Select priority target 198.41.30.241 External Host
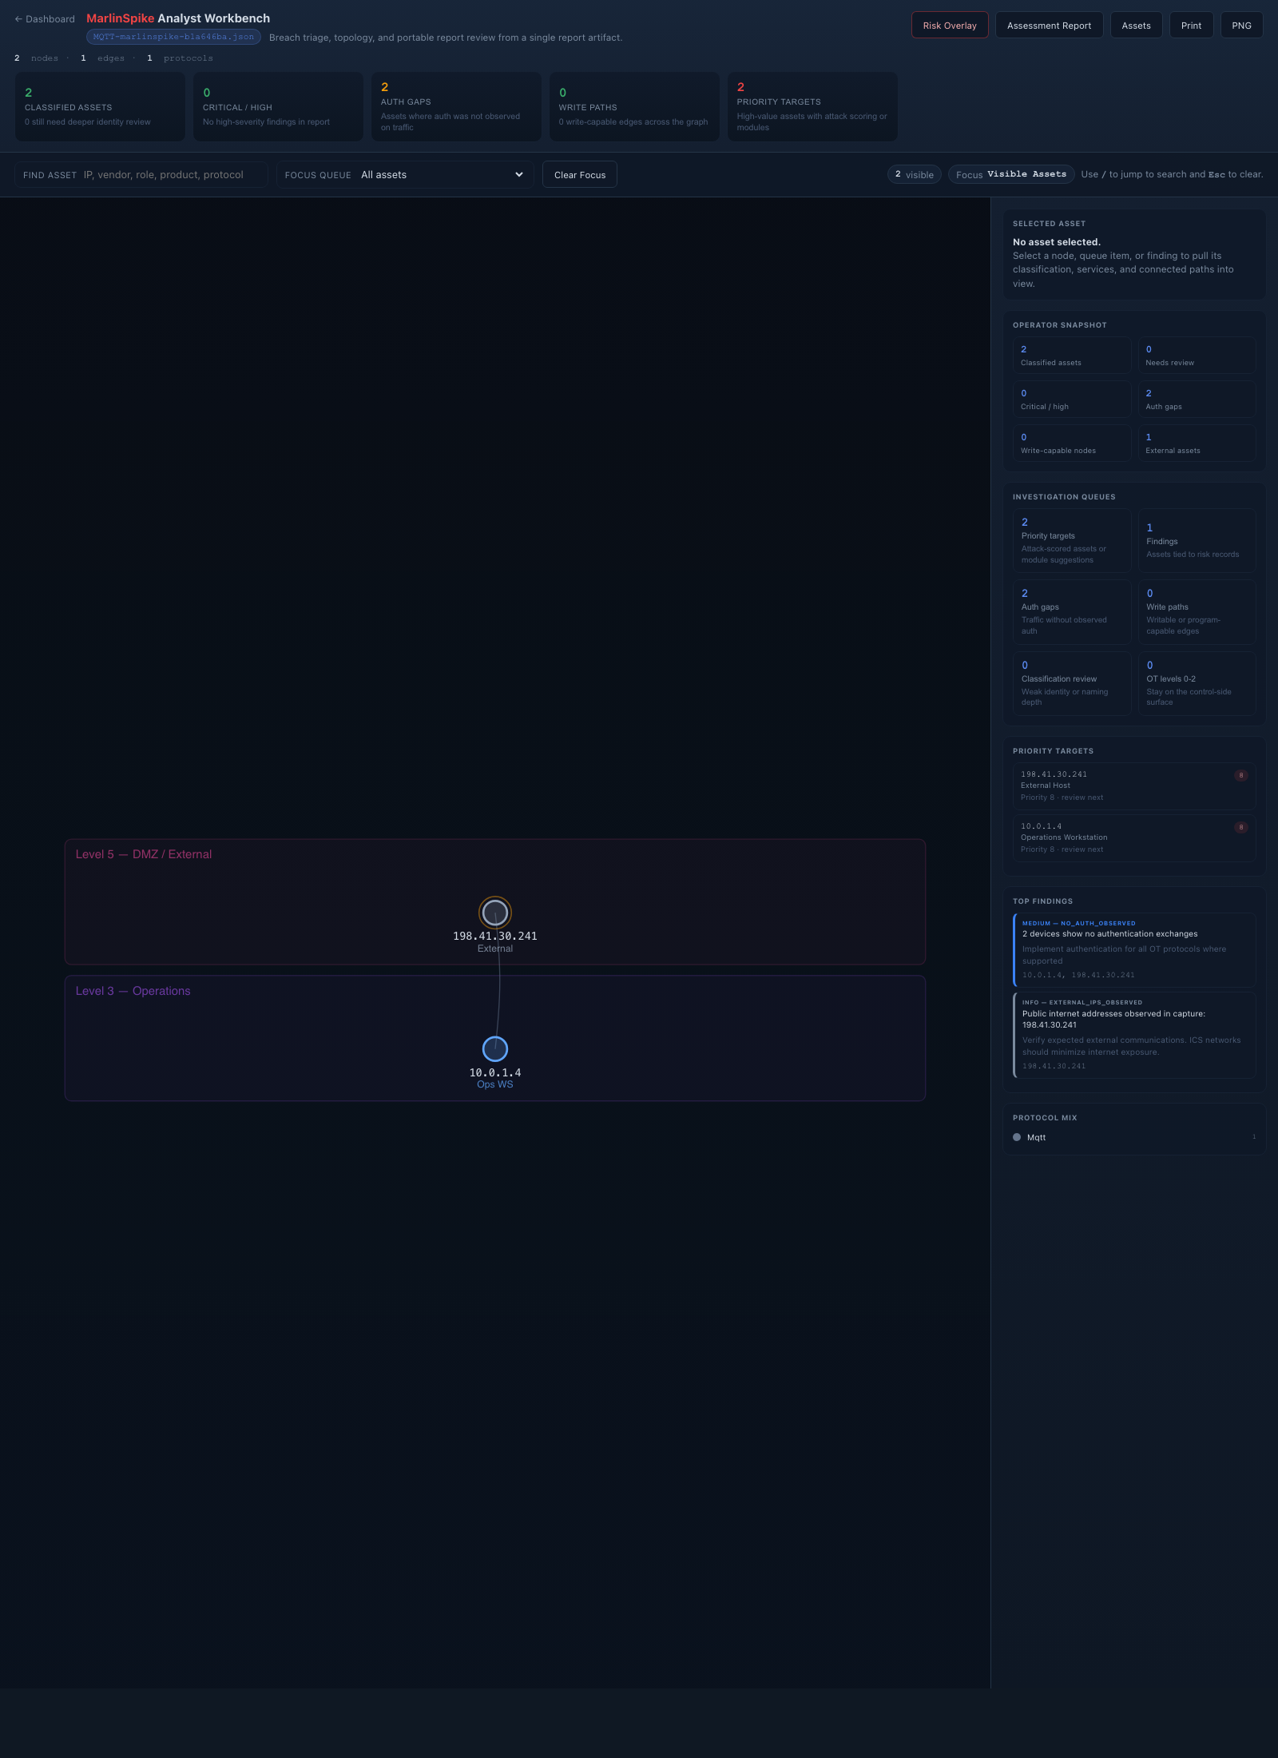The image size is (1278, 1758). pos(1133,786)
